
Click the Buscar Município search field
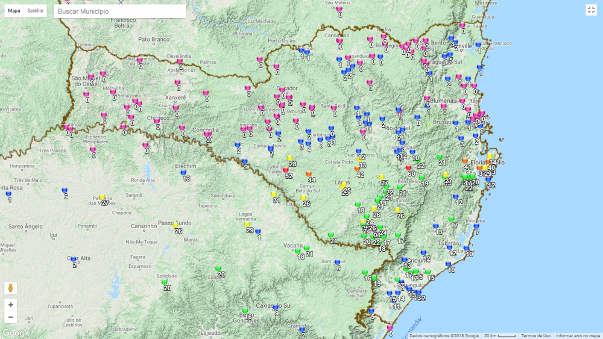pos(119,11)
